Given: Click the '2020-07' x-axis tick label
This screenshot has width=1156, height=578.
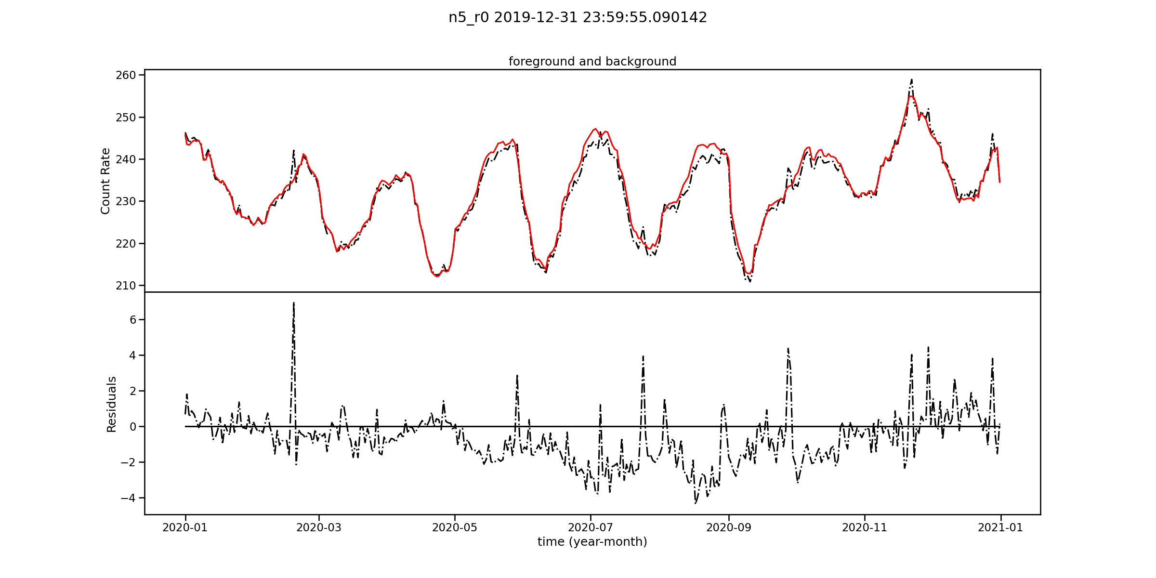Looking at the screenshot, I should tap(591, 527).
